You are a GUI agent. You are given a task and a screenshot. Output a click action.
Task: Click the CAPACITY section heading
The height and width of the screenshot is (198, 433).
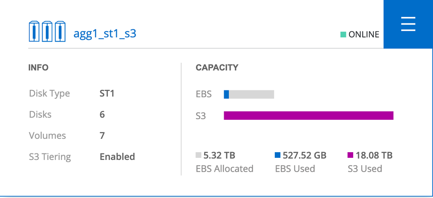click(x=217, y=68)
